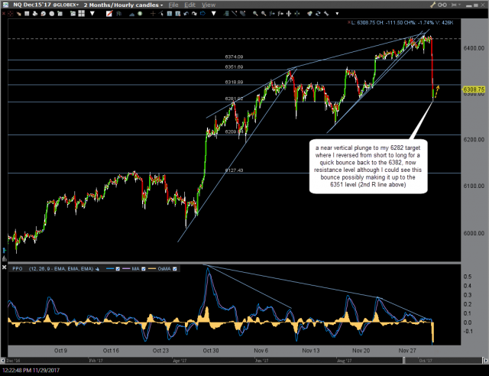Open the title bar layout dropdown arrow
This screenshot has width=489, height=376.
pyautogui.click(x=460, y=5)
